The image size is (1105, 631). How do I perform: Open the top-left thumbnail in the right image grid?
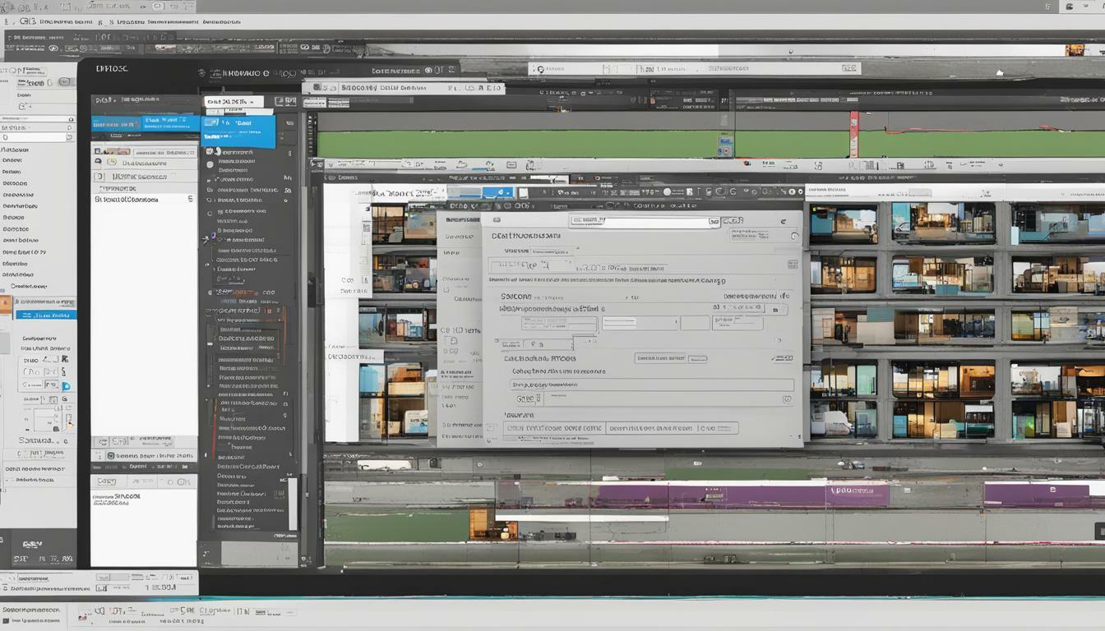click(x=844, y=223)
